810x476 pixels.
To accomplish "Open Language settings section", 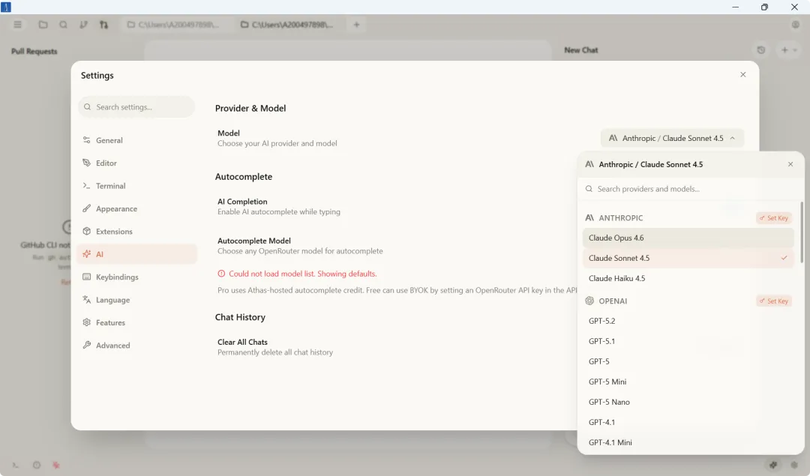I will tap(137, 299).
